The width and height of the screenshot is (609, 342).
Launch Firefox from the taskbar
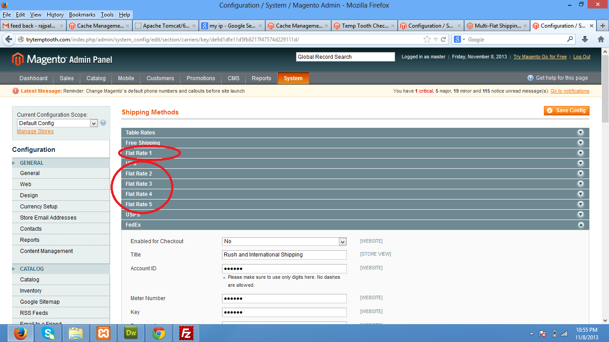[20, 333]
